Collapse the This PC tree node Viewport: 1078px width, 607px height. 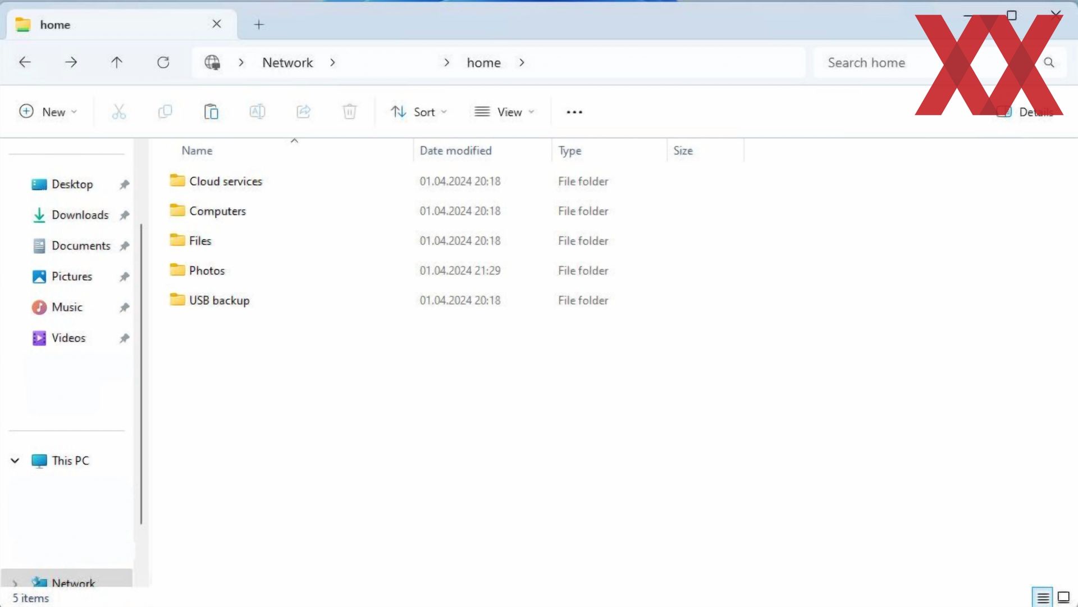15,461
